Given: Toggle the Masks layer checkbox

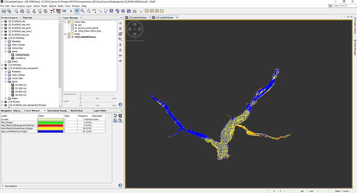Looking at the screenshot, I should click(69, 34).
